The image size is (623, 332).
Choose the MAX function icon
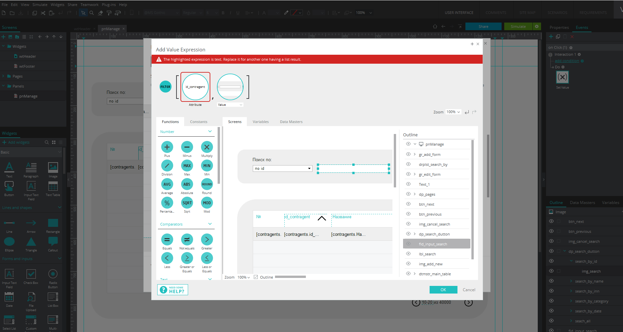187,166
